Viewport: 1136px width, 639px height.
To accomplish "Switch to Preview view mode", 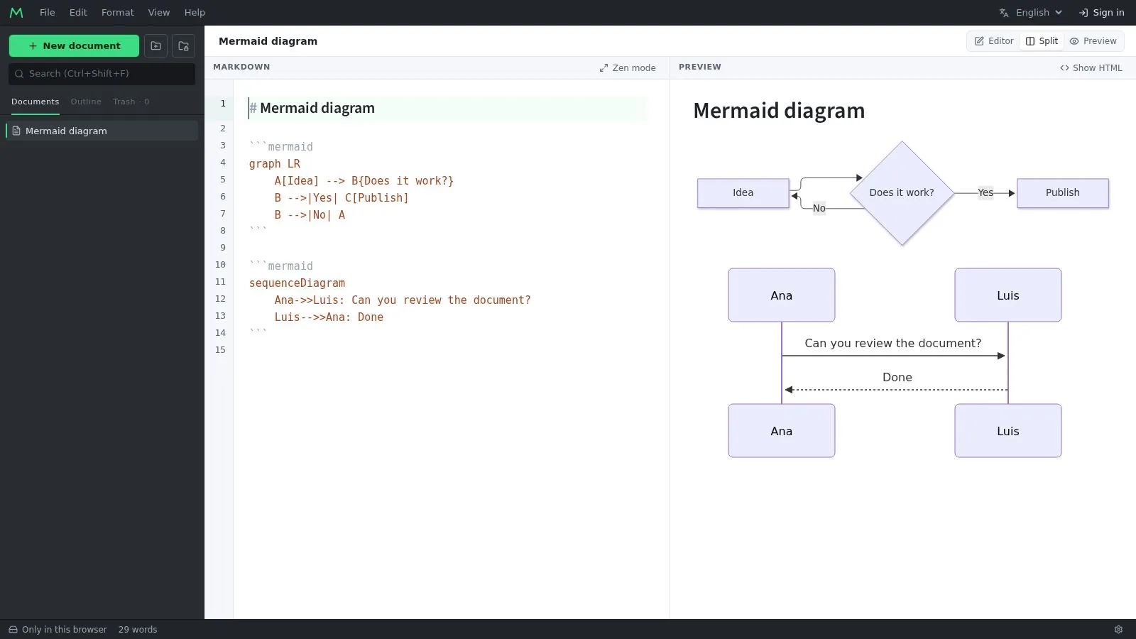I will pos(1093,41).
